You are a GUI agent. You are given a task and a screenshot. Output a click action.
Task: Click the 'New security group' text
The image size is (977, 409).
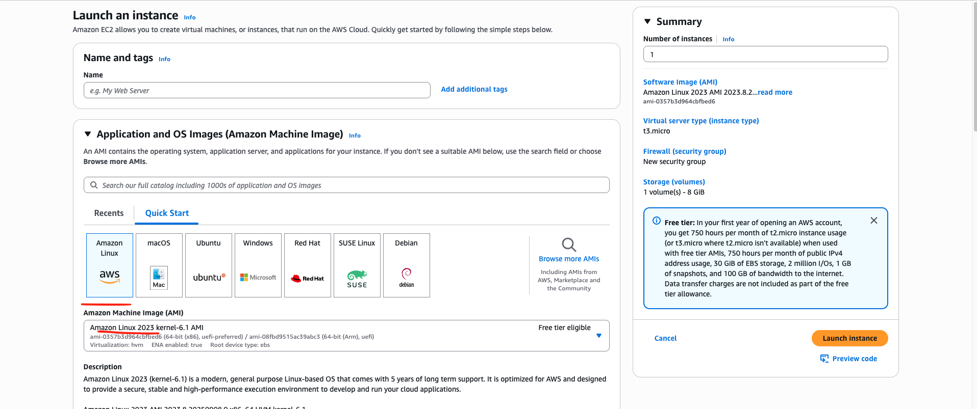(674, 161)
